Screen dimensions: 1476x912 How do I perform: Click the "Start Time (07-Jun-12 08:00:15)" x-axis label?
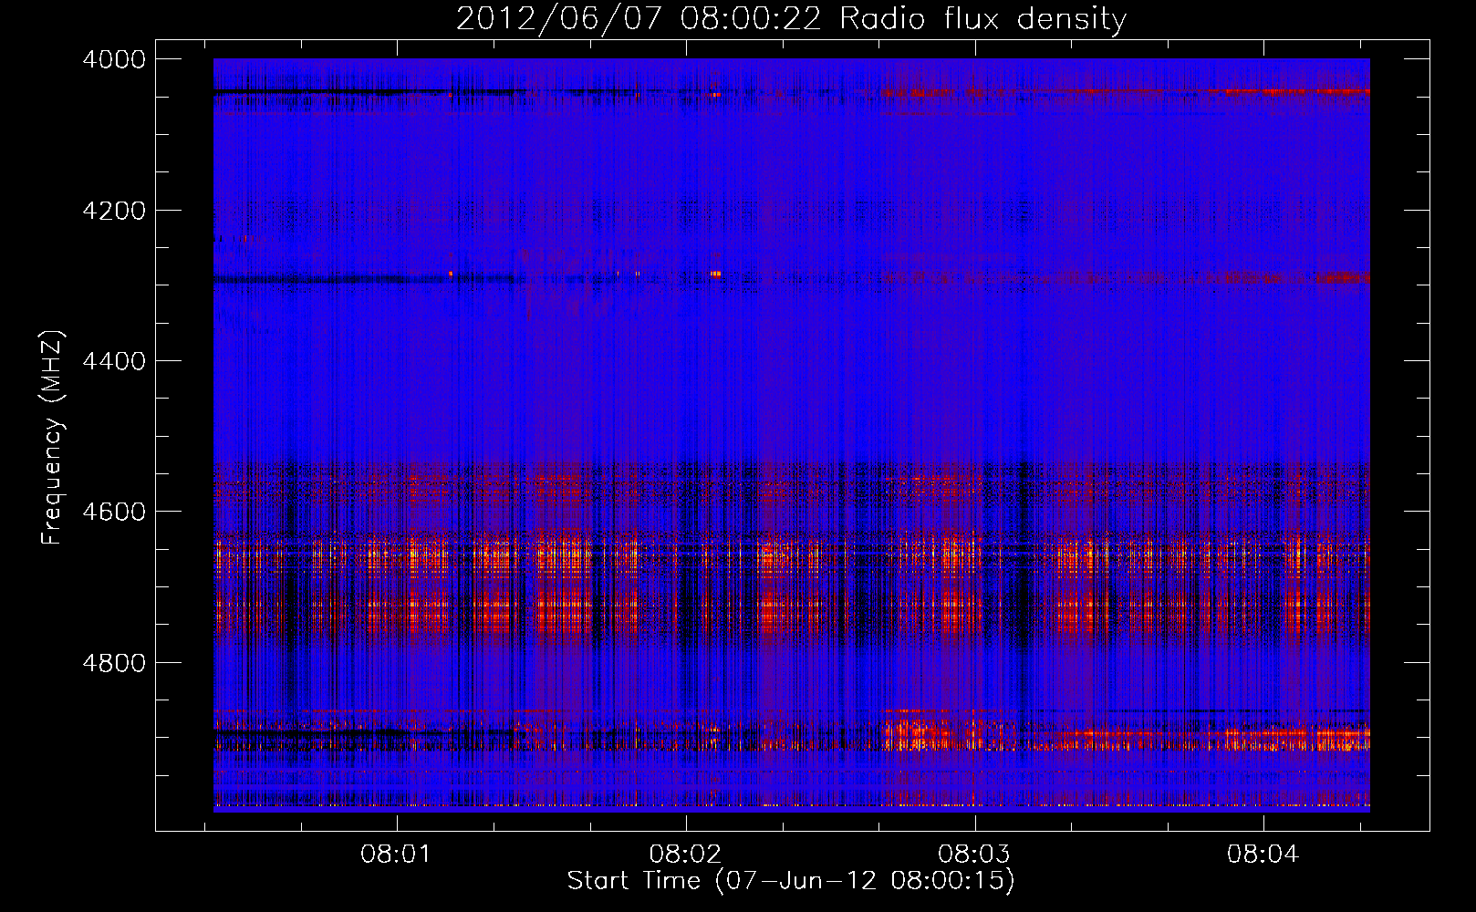click(791, 881)
